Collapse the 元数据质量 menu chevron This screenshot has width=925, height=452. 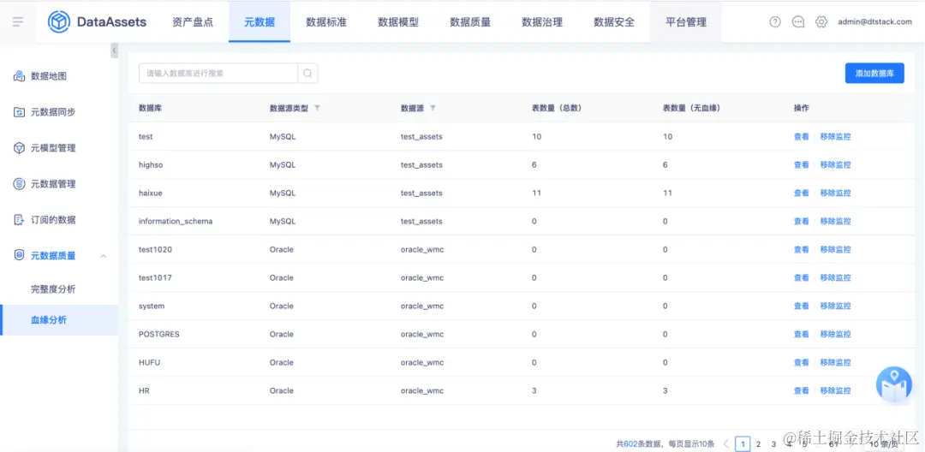[104, 256]
